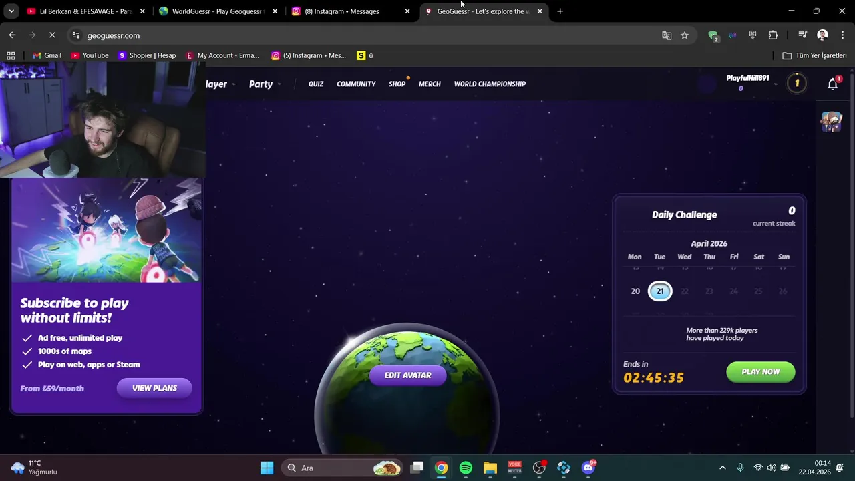Click the PLAY NOW button
The image size is (855, 481).
760,371
